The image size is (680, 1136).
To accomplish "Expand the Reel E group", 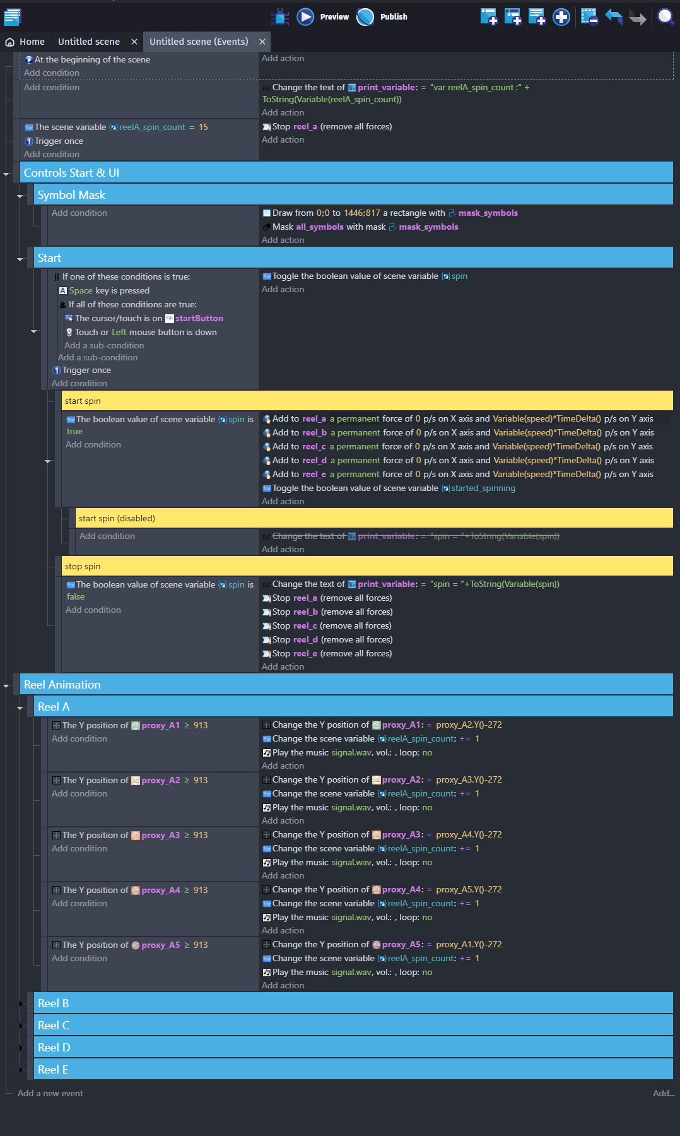I will click(21, 1070).
